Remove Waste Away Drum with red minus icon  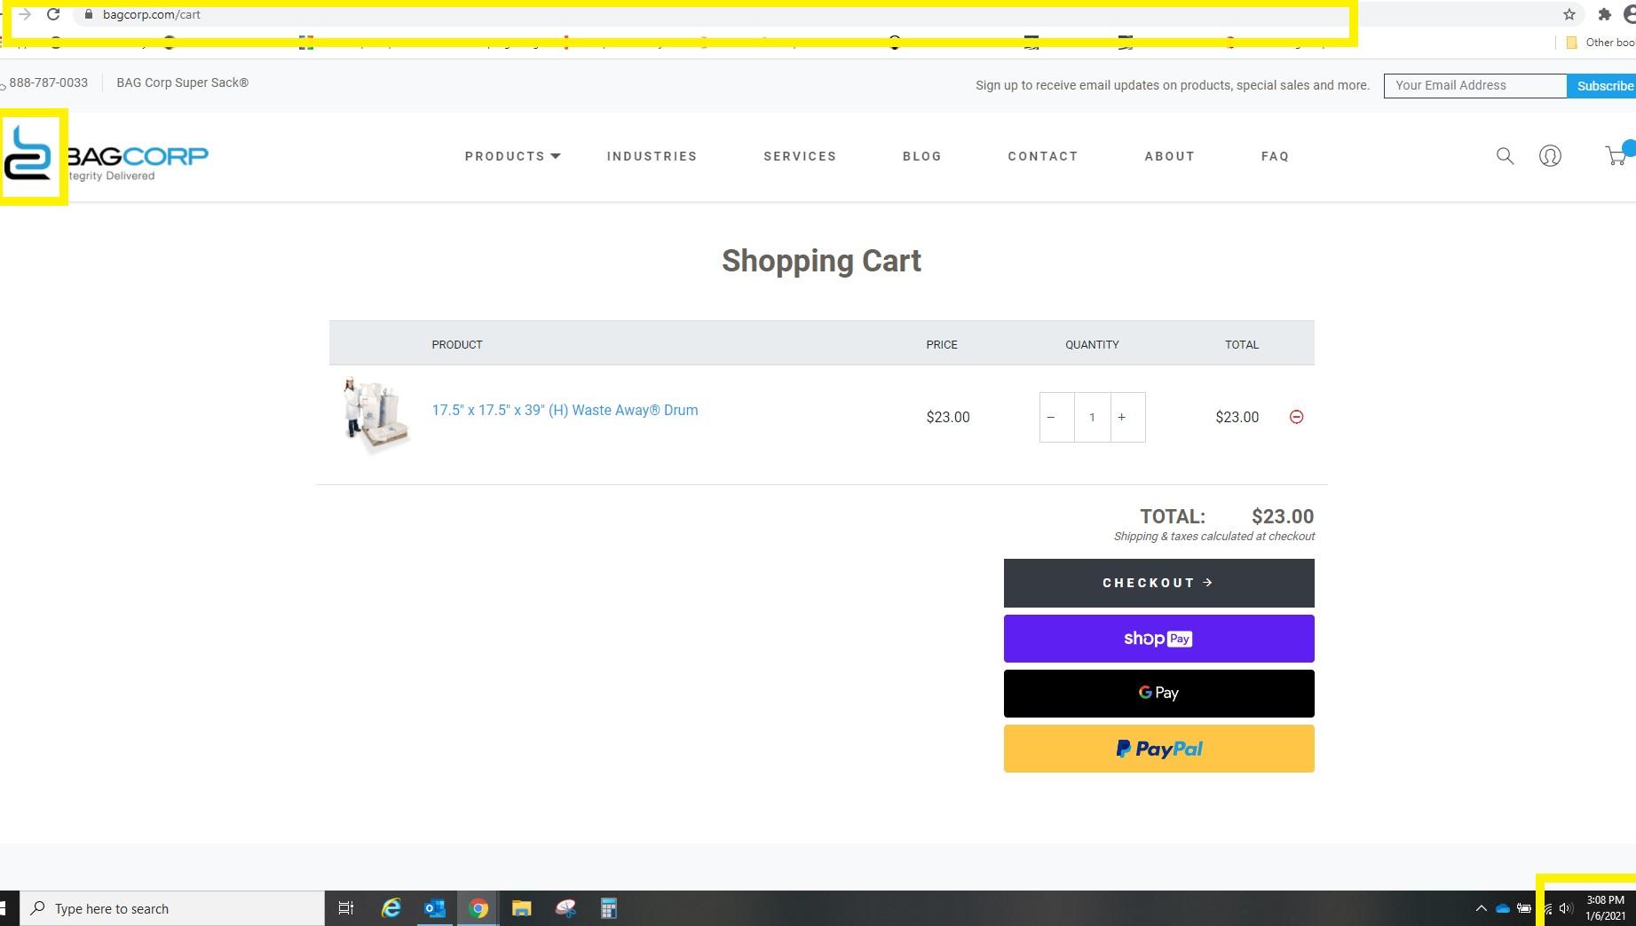click(1296, 417)
